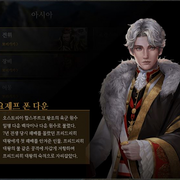The image size is (180, 180).
Task: Click the white lace cravat at the neck
Action: point(140,80)
